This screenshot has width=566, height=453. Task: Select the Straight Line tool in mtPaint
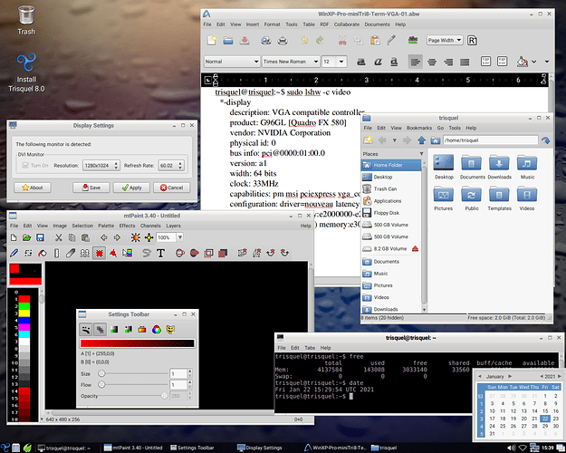(56, 254)
